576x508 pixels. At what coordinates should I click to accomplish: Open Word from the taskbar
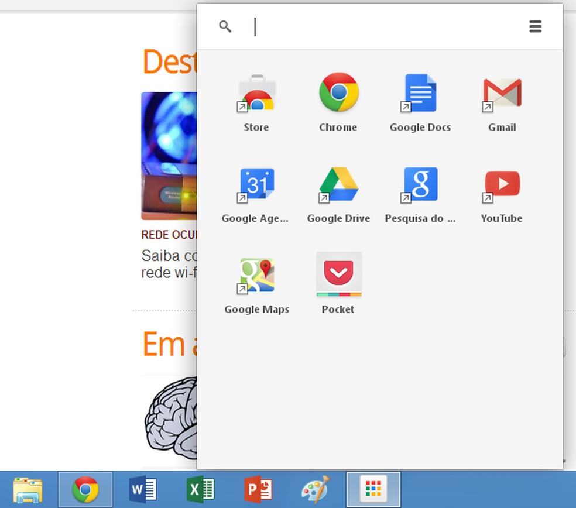pos(142,489)
